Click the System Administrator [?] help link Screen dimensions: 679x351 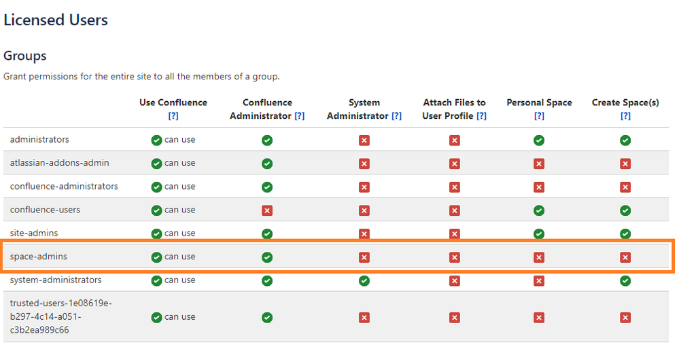396,116
